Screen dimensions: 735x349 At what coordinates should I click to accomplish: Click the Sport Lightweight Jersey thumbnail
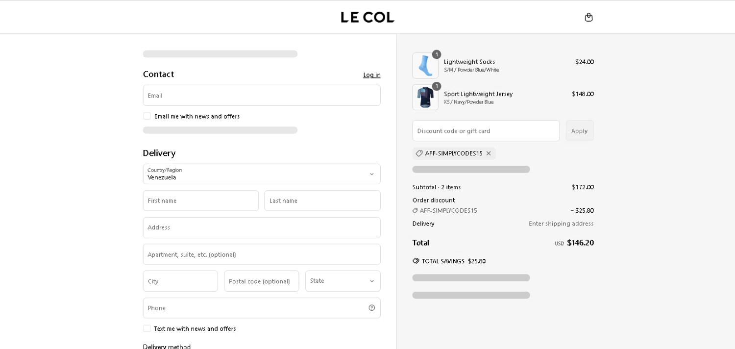[425, 97]
